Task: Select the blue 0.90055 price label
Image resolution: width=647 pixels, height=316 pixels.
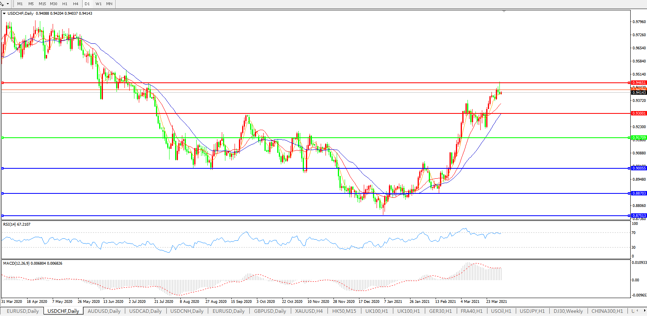Action: pos(639,168)
